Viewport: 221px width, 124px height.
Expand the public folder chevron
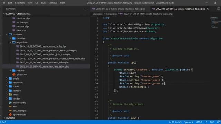pyautogui.click(x=7, y=79)
